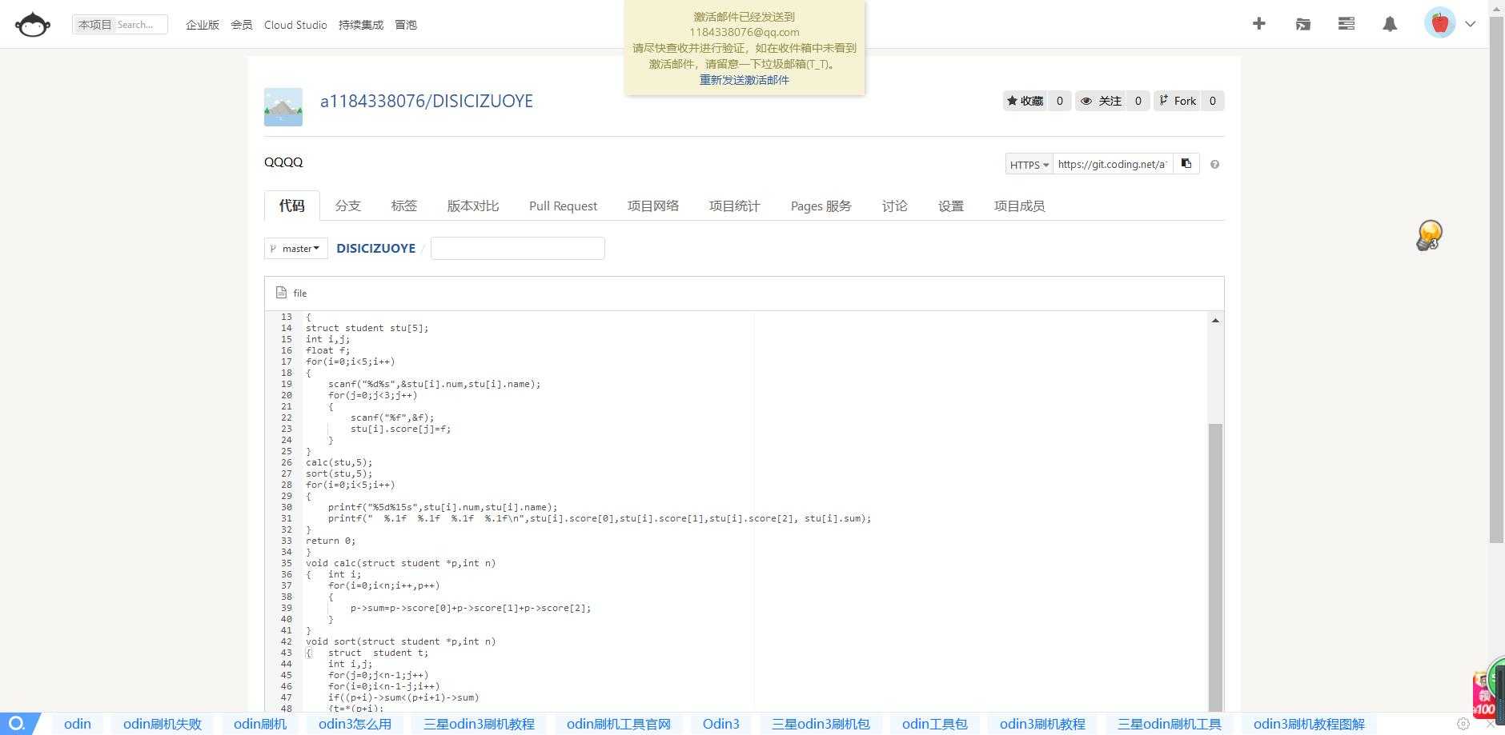Screen dimensions: 1505x735
Task: Click the file path input box
Action: pos(518,249)
